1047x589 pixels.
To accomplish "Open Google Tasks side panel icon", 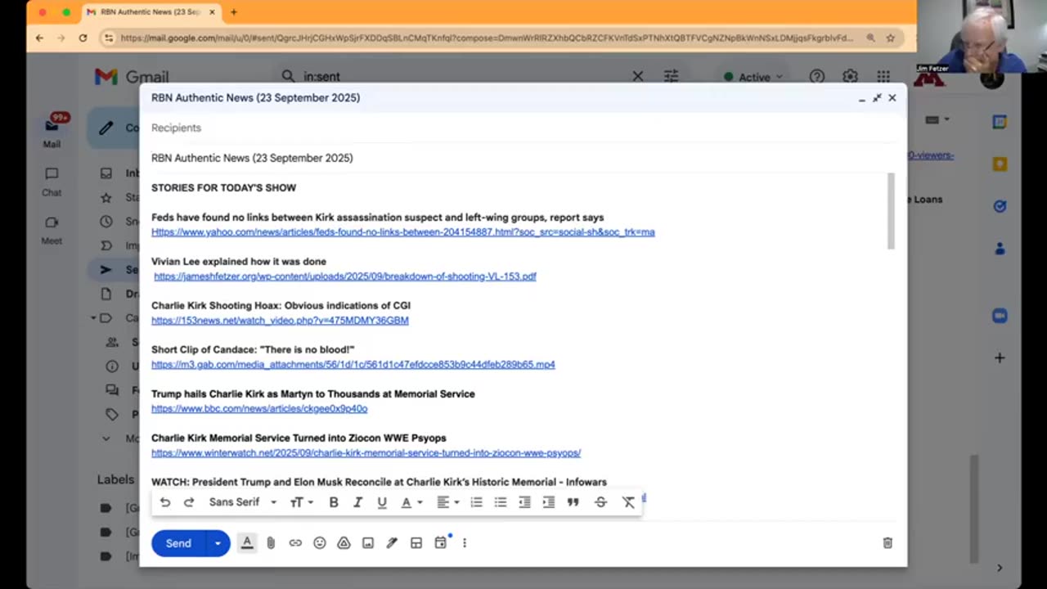I will (x=1000, y=206).
